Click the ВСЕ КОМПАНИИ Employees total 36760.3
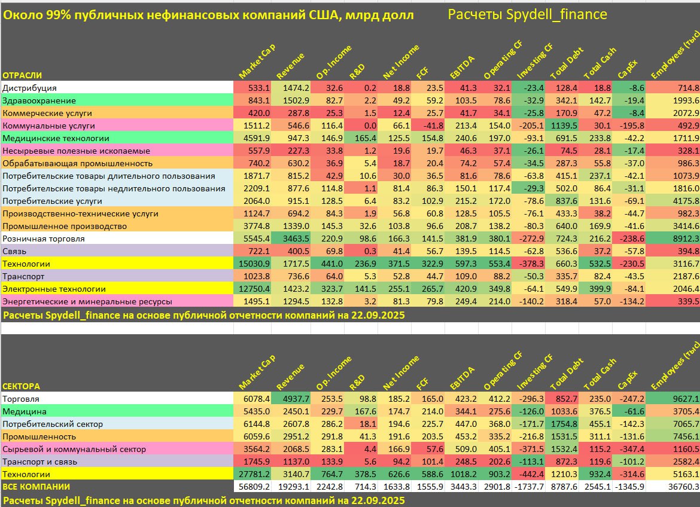700x507 pixels. 672,487
